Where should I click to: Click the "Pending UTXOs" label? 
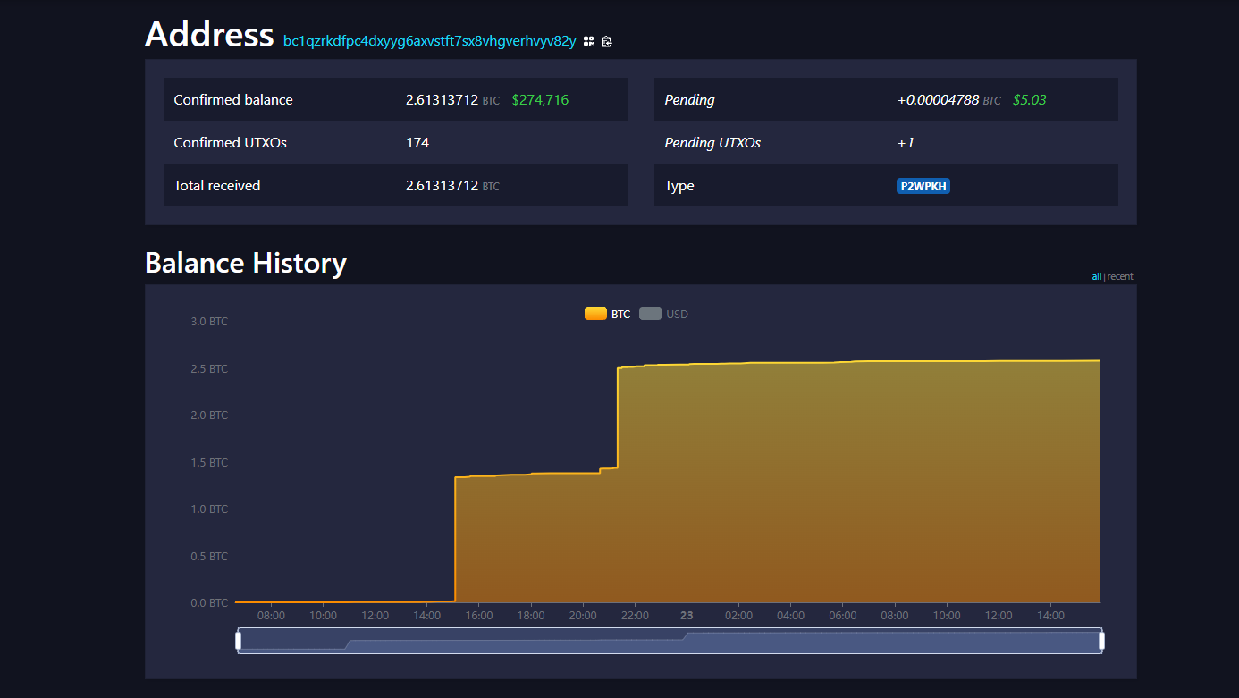click(712, 143)
